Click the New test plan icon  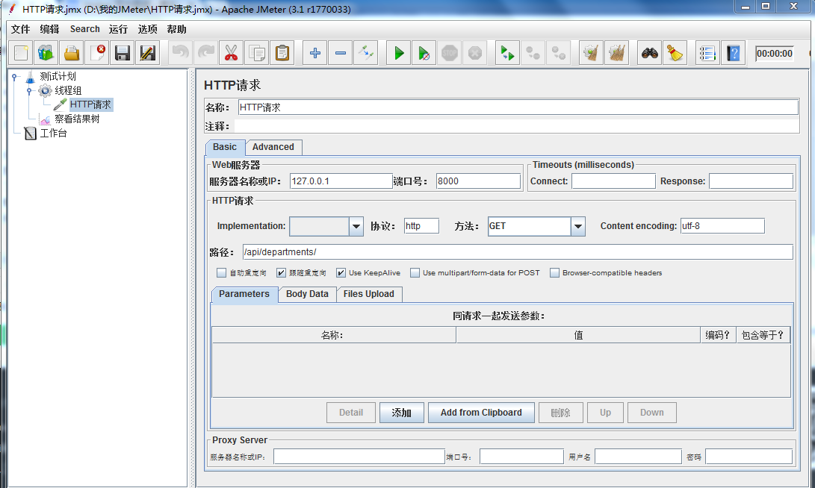(x=22, y=53)
